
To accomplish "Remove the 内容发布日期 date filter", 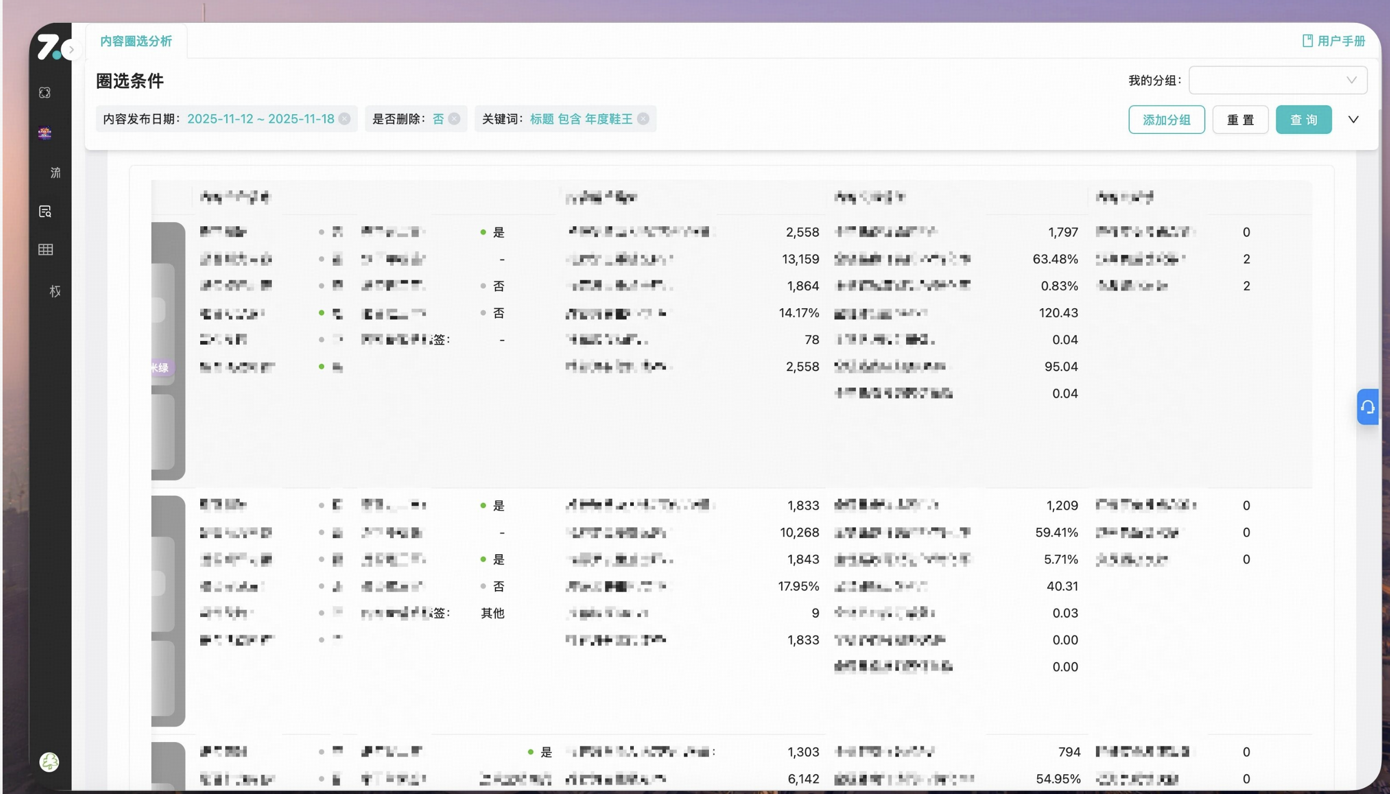I will click(x=344, y=119).
